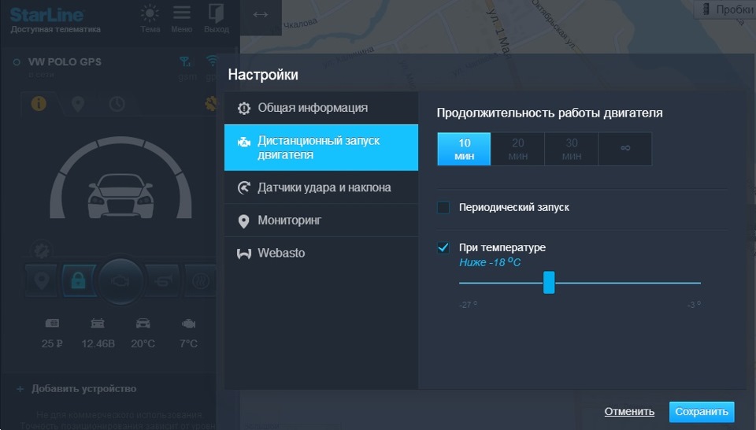The width and height of the screenshot is (756, 430).
Task: Click the horn signal control button
Action: coord(163,280)
